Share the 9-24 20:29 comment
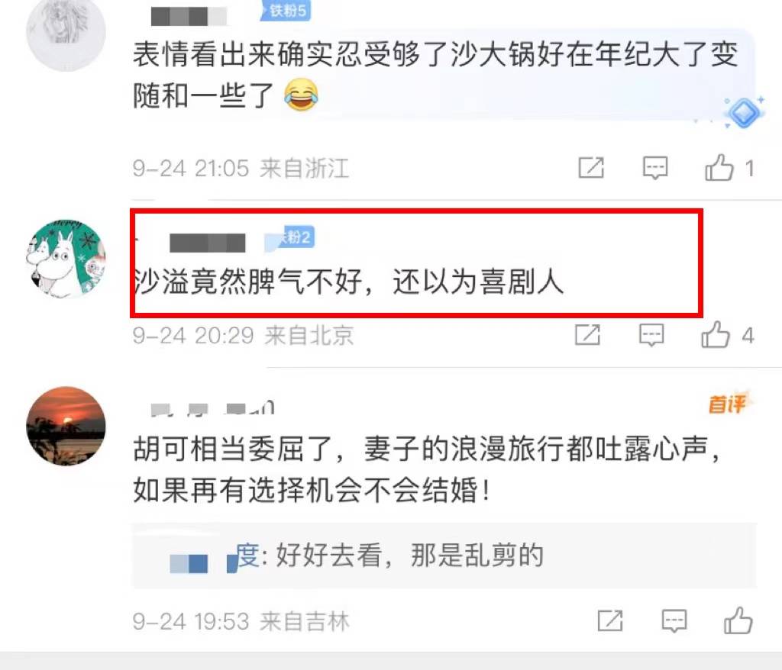782x670 pixels. tap(587, 334)
